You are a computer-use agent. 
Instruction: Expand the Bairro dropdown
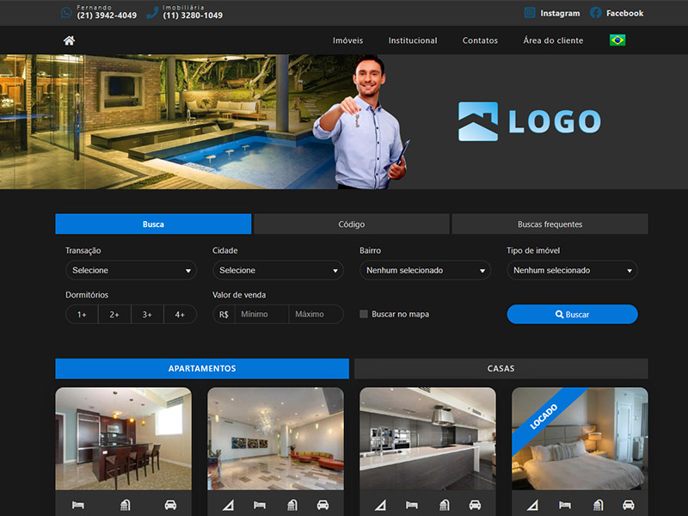(x=425, y=270)
